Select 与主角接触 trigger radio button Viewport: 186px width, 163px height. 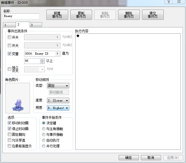click(44, 129)
